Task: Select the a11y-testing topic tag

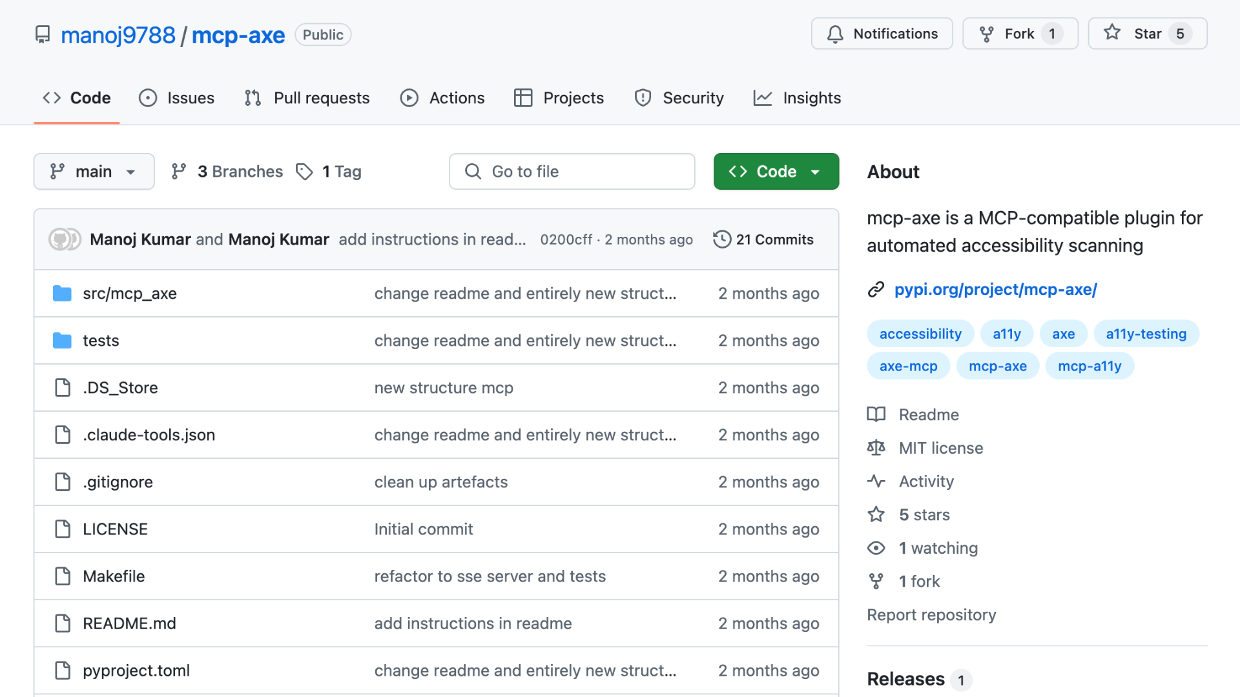Action: tap(1146, 334)
